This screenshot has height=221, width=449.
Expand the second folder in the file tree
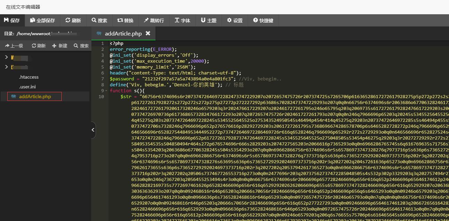tap(6, 67)
